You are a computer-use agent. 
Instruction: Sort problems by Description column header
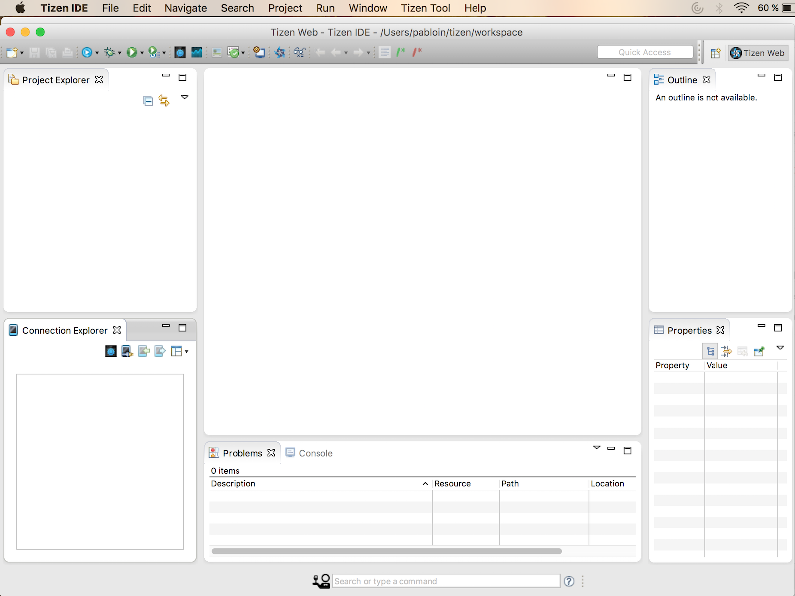[320, 484]
